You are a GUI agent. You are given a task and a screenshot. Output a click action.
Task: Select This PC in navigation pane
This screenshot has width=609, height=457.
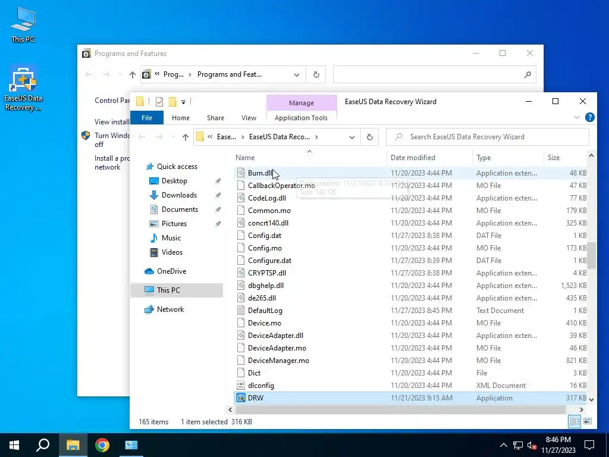(168, 290)
